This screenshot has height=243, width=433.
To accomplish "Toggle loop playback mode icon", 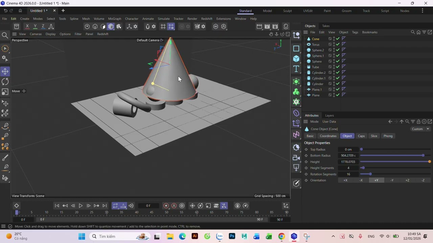I will tap(115, 206).
